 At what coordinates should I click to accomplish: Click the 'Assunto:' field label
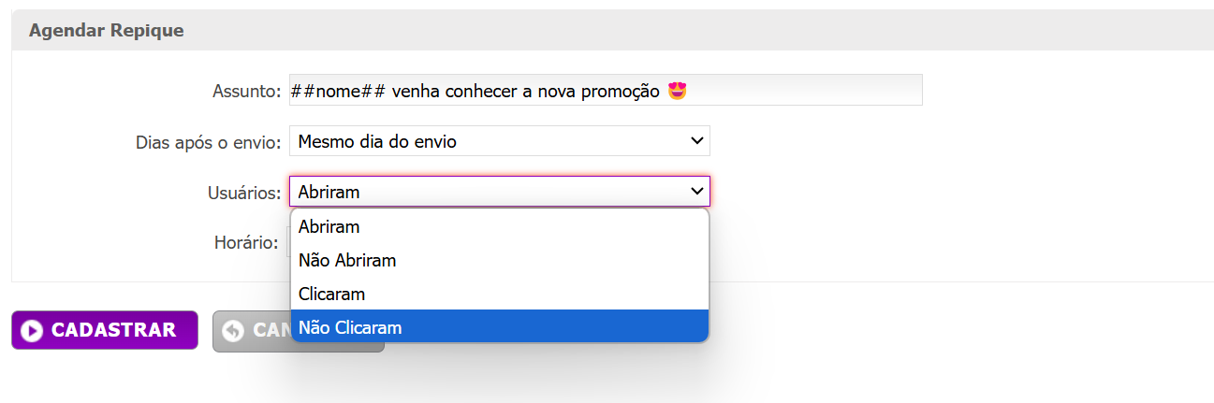click(x=246, y=91)
